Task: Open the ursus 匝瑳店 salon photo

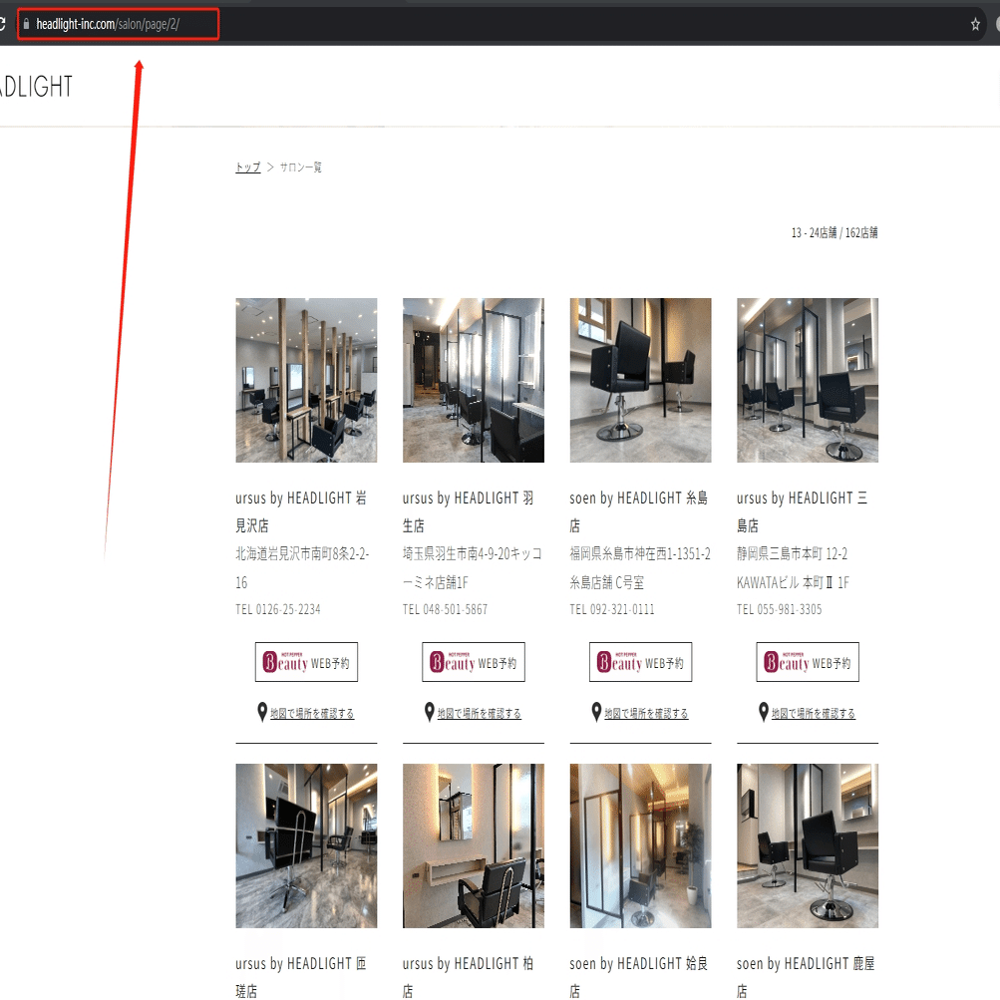Action: pyautogui.click(x=306, y=845)
